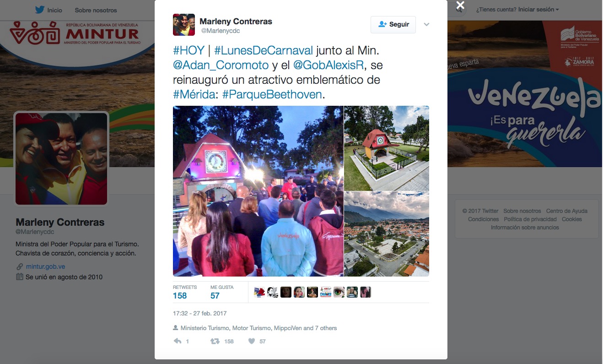Click the Twitter bird Inicio icon
Viewport: 603px width, 364px height.
(40, 10)
